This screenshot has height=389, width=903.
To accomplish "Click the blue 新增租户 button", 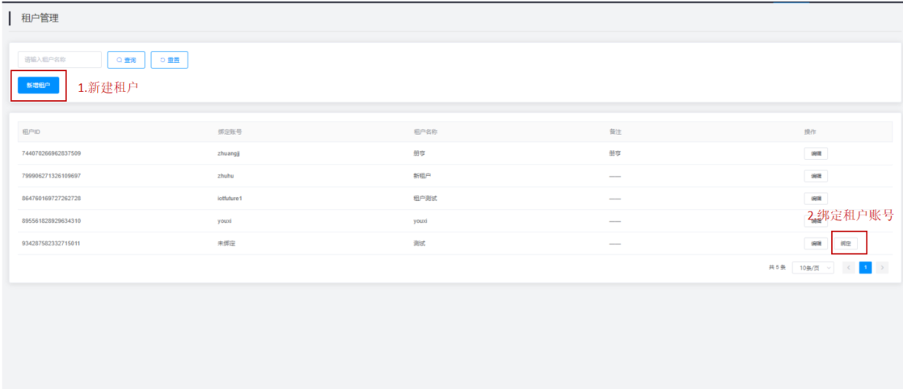I will [38, 85].
